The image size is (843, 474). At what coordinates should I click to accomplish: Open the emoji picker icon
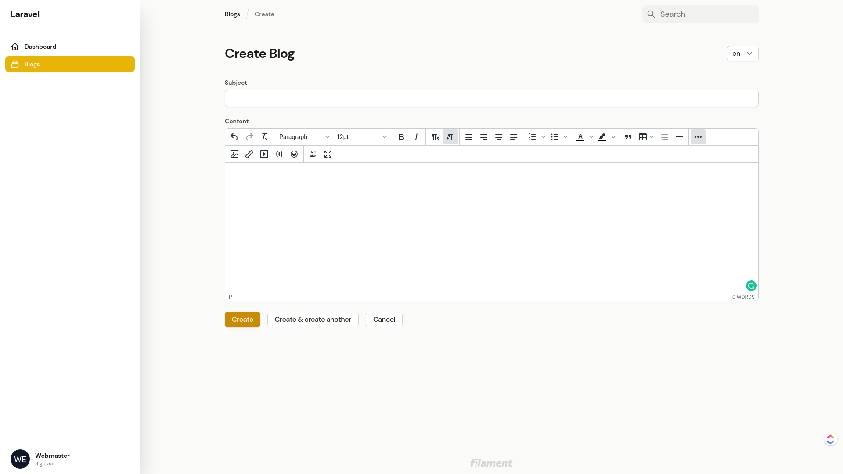tap(294, 154)
